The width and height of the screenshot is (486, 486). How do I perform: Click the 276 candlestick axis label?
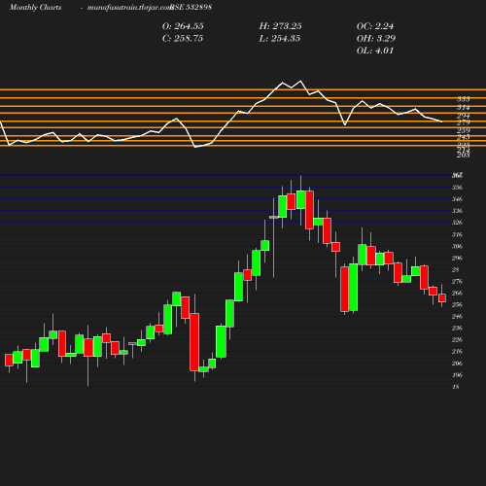pos(457,281)
